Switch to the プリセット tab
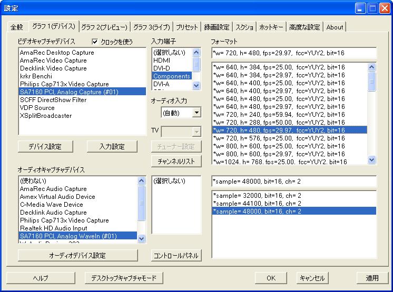 pos(186,27)
